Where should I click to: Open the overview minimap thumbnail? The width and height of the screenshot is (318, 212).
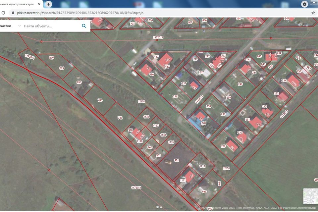tap(310, 196)
